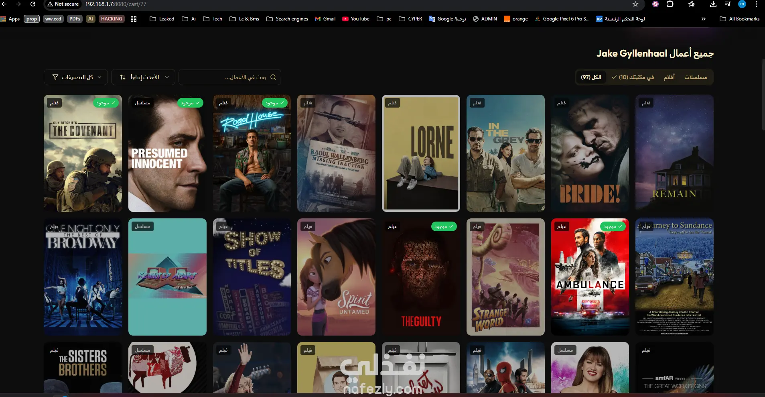Open the Google Pixel 6 Pro bookmark
This screenshot has height=397, width=765.
pyautogui.click(x=562, y=19)
